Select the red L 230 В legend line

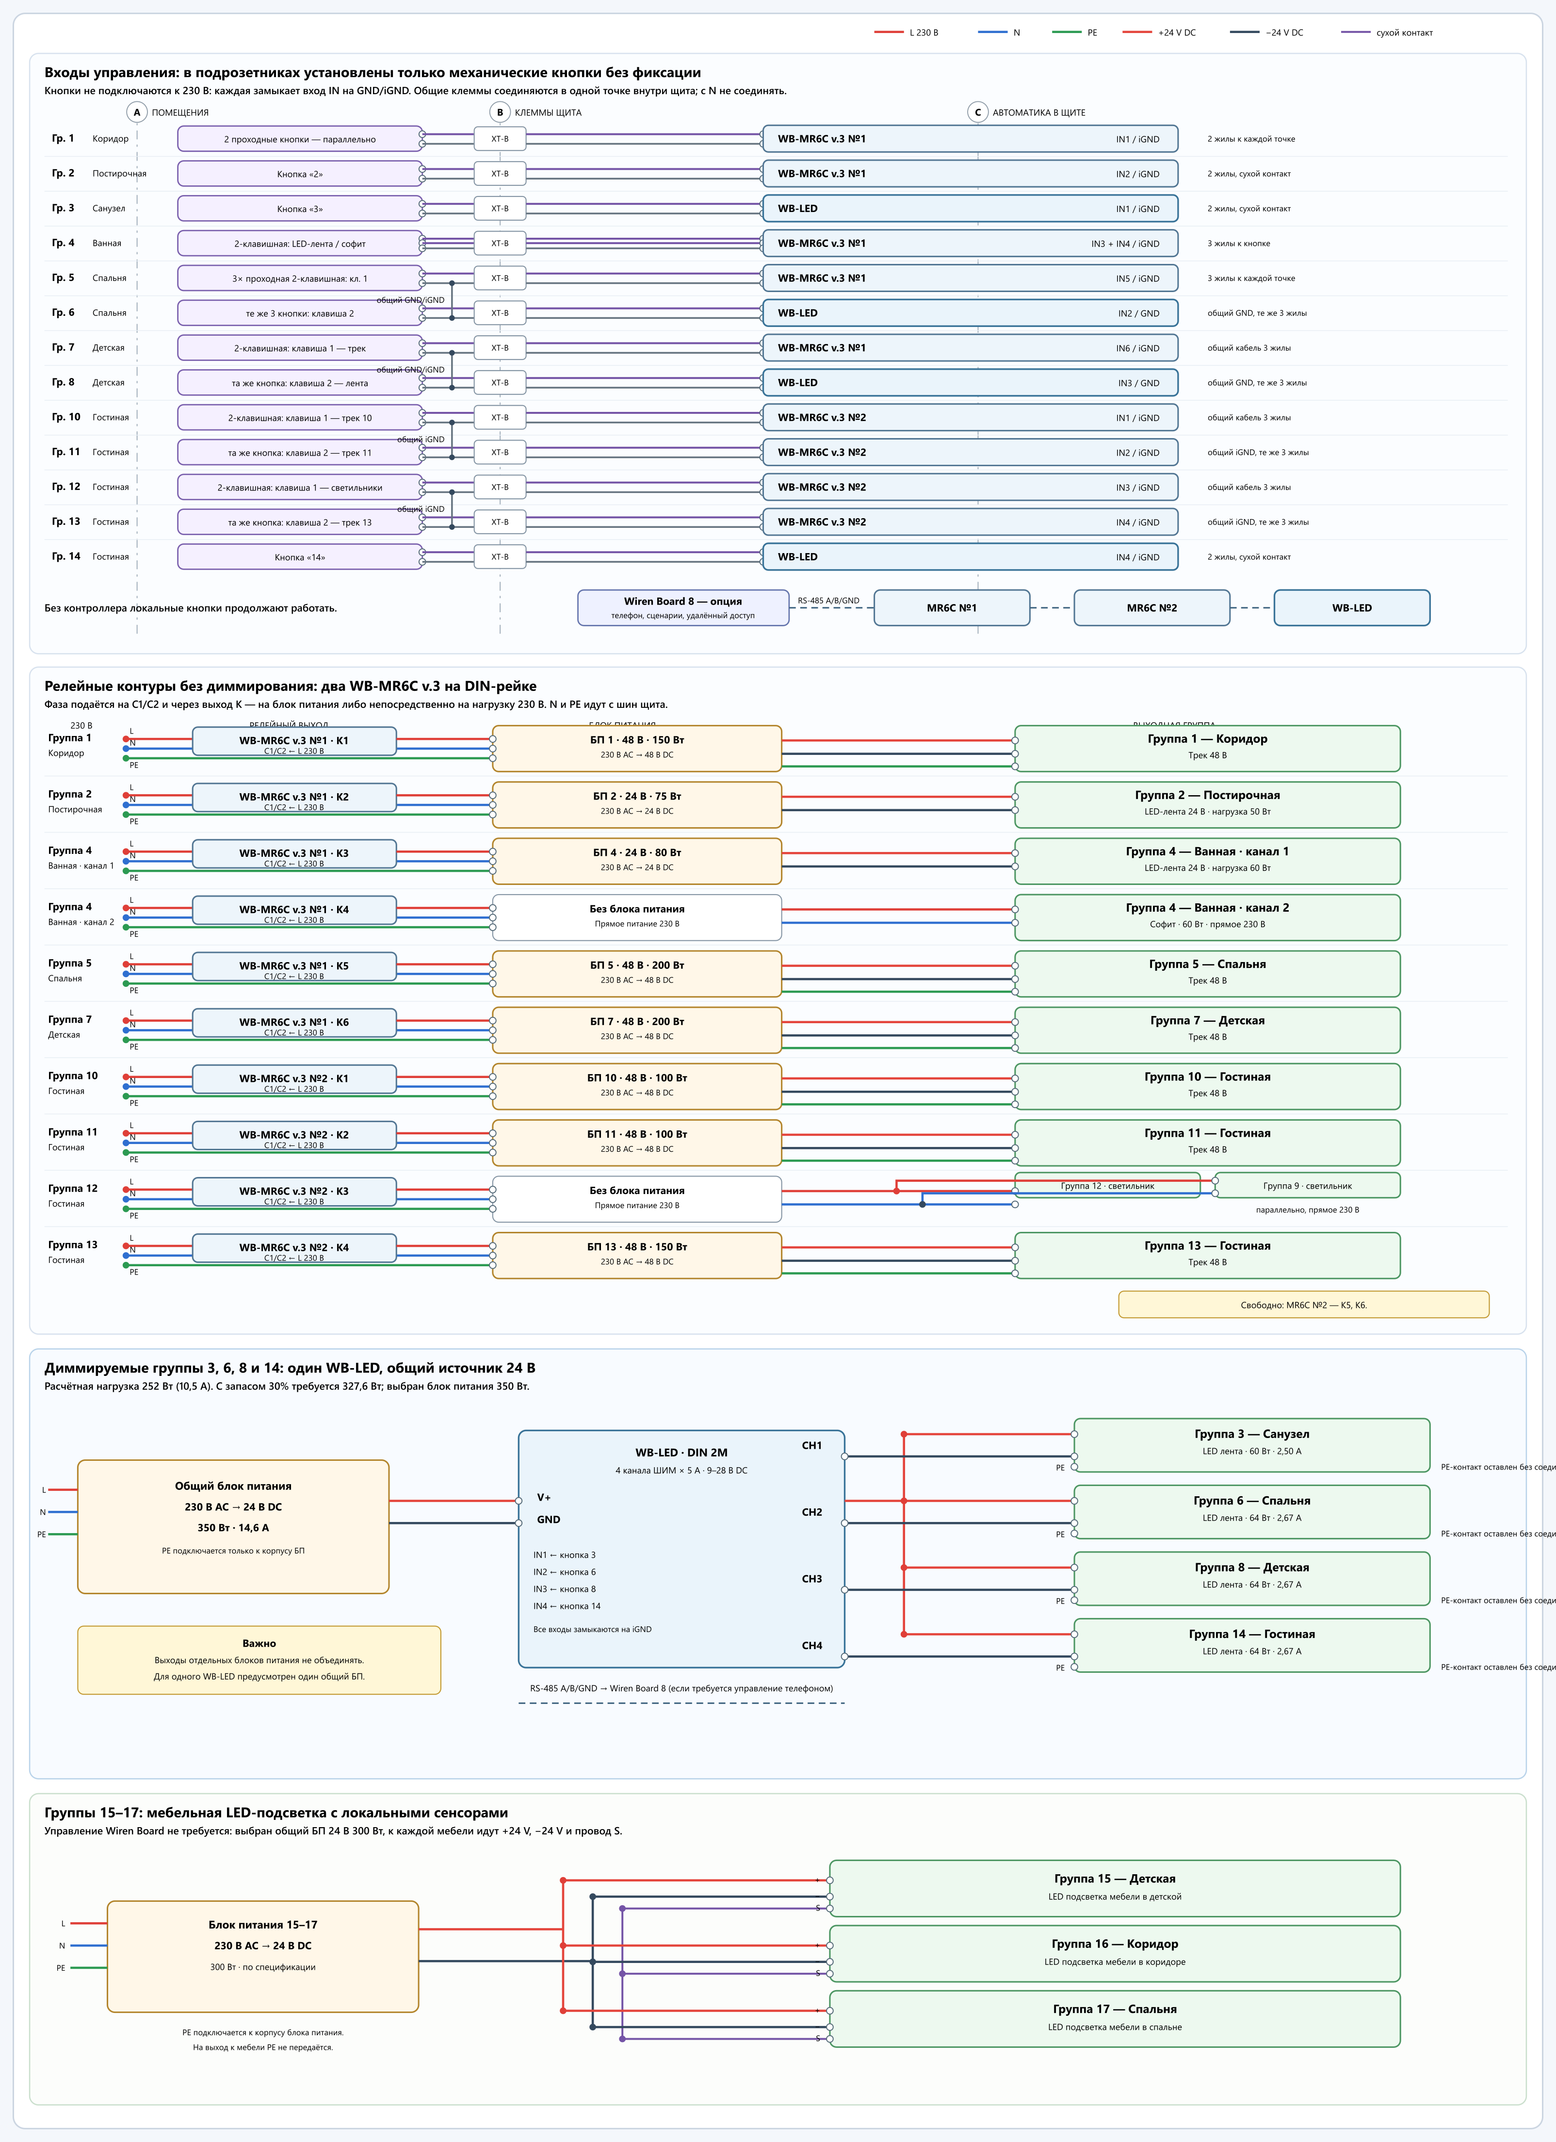[x=889, y=32]
